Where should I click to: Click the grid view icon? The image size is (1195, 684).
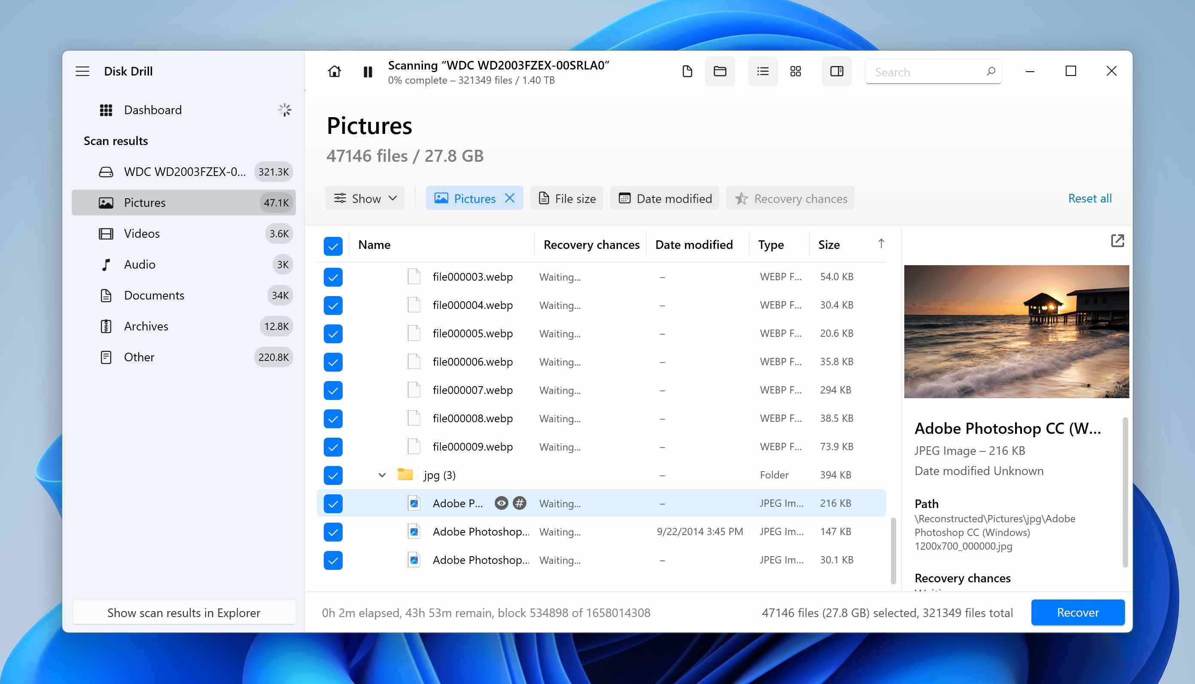pyautogui.click(x=795, y=71)
